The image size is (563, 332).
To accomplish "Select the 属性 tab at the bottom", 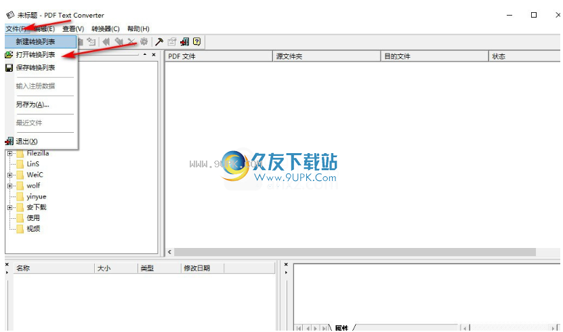I will (x=342, y=328).
